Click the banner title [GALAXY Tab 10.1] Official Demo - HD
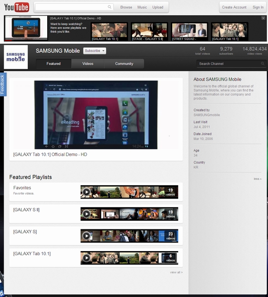 click(x=75, y=18)
